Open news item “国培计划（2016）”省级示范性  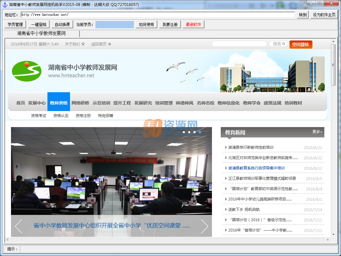click(261, 220)
